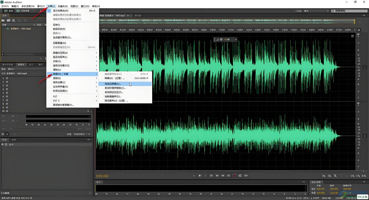
Task: Open the File (F) menu
Action: coord(5,6)
